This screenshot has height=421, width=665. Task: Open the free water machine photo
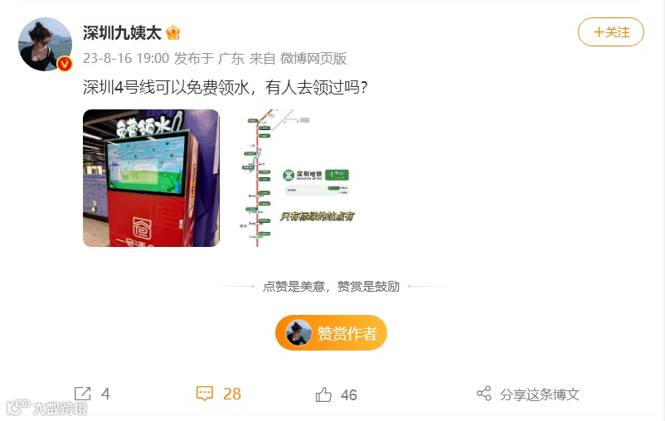[x=152, y=178]
